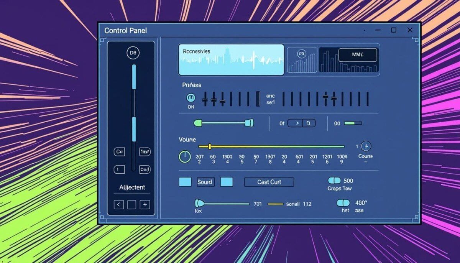Click the lox slider's round handle
This screenshot has width=460, height=263.
coord(198,204)
